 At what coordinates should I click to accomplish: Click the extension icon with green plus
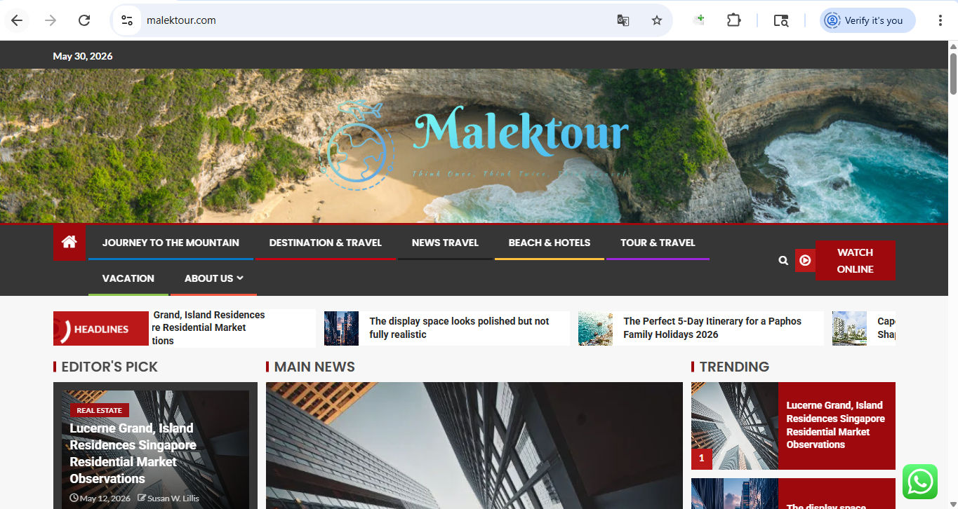click(699, 20)
